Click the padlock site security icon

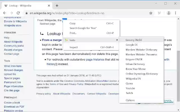click(26, 13)
